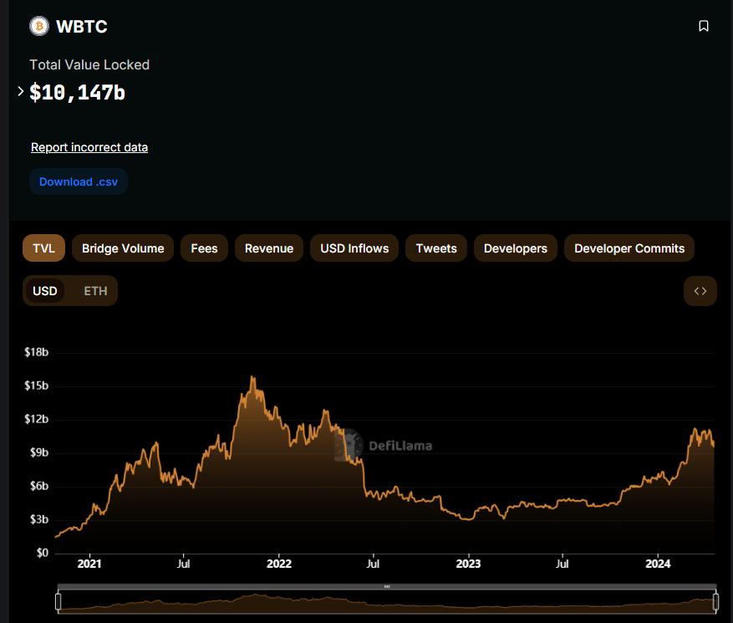
Task: Click the $12b y-axis label
Action: pyautogui.click(x=37, y=419)
